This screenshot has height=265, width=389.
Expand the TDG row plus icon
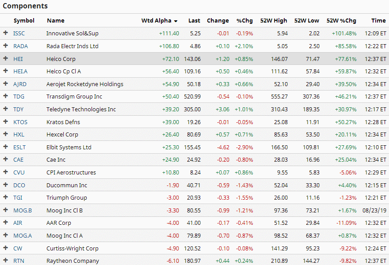(x=5, y=96)
